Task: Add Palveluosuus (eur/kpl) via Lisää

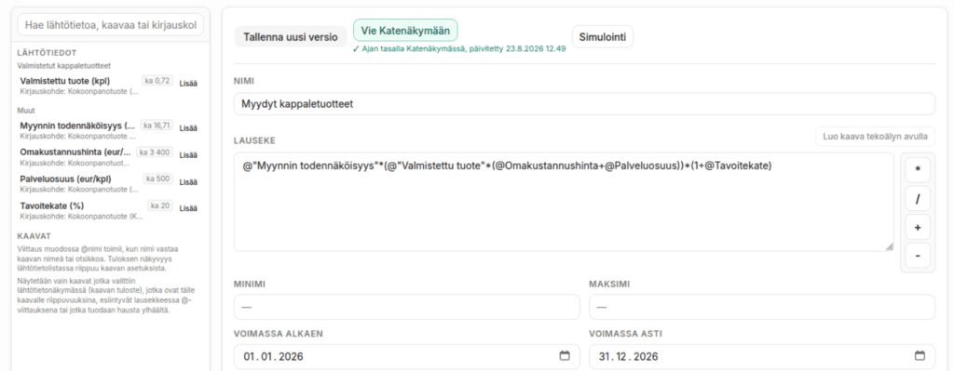Action: pos(188,181)
